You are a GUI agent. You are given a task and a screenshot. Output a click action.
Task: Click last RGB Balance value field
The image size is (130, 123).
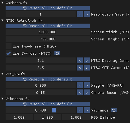tap(76, 117)
